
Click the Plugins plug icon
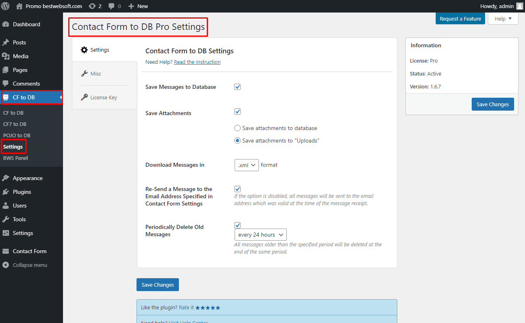pos(6,192)
